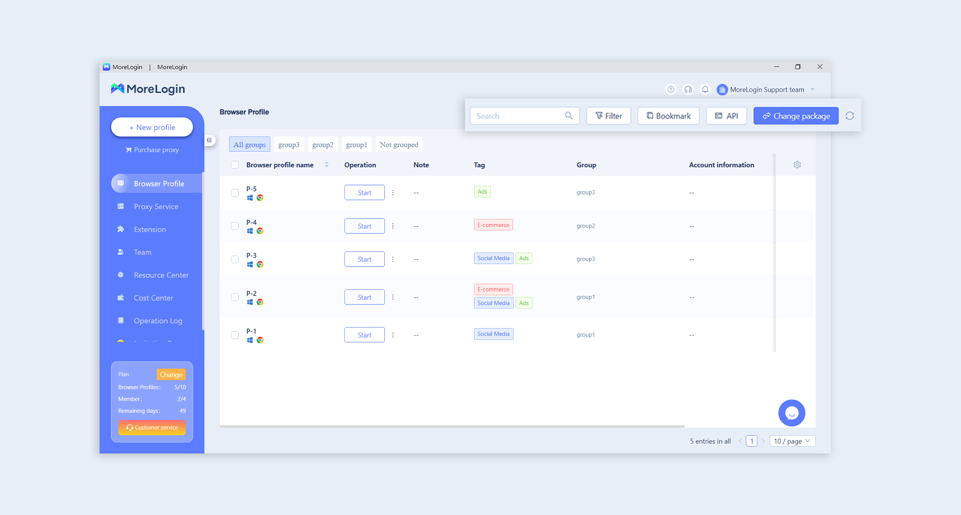Select all profiles with header checkbox
The width and height of the screenshot is (961, 515).
(x=235, y=164)
